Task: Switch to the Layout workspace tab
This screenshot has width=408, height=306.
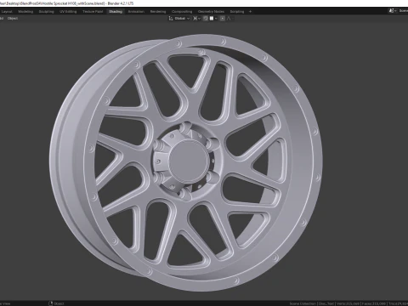Action: click(x=7, y=12)
